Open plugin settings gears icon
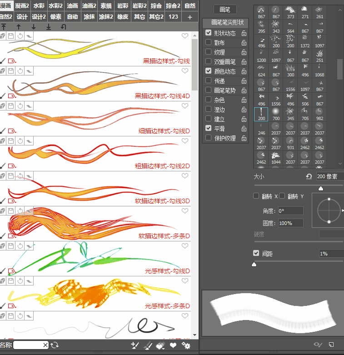 coord(186,345)
